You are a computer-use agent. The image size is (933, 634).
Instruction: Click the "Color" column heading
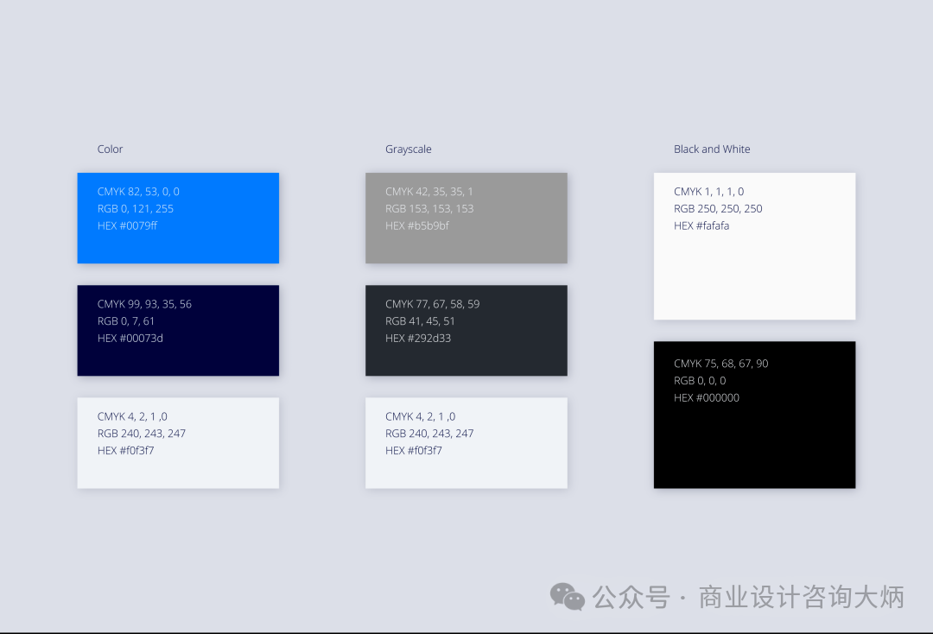110,149
